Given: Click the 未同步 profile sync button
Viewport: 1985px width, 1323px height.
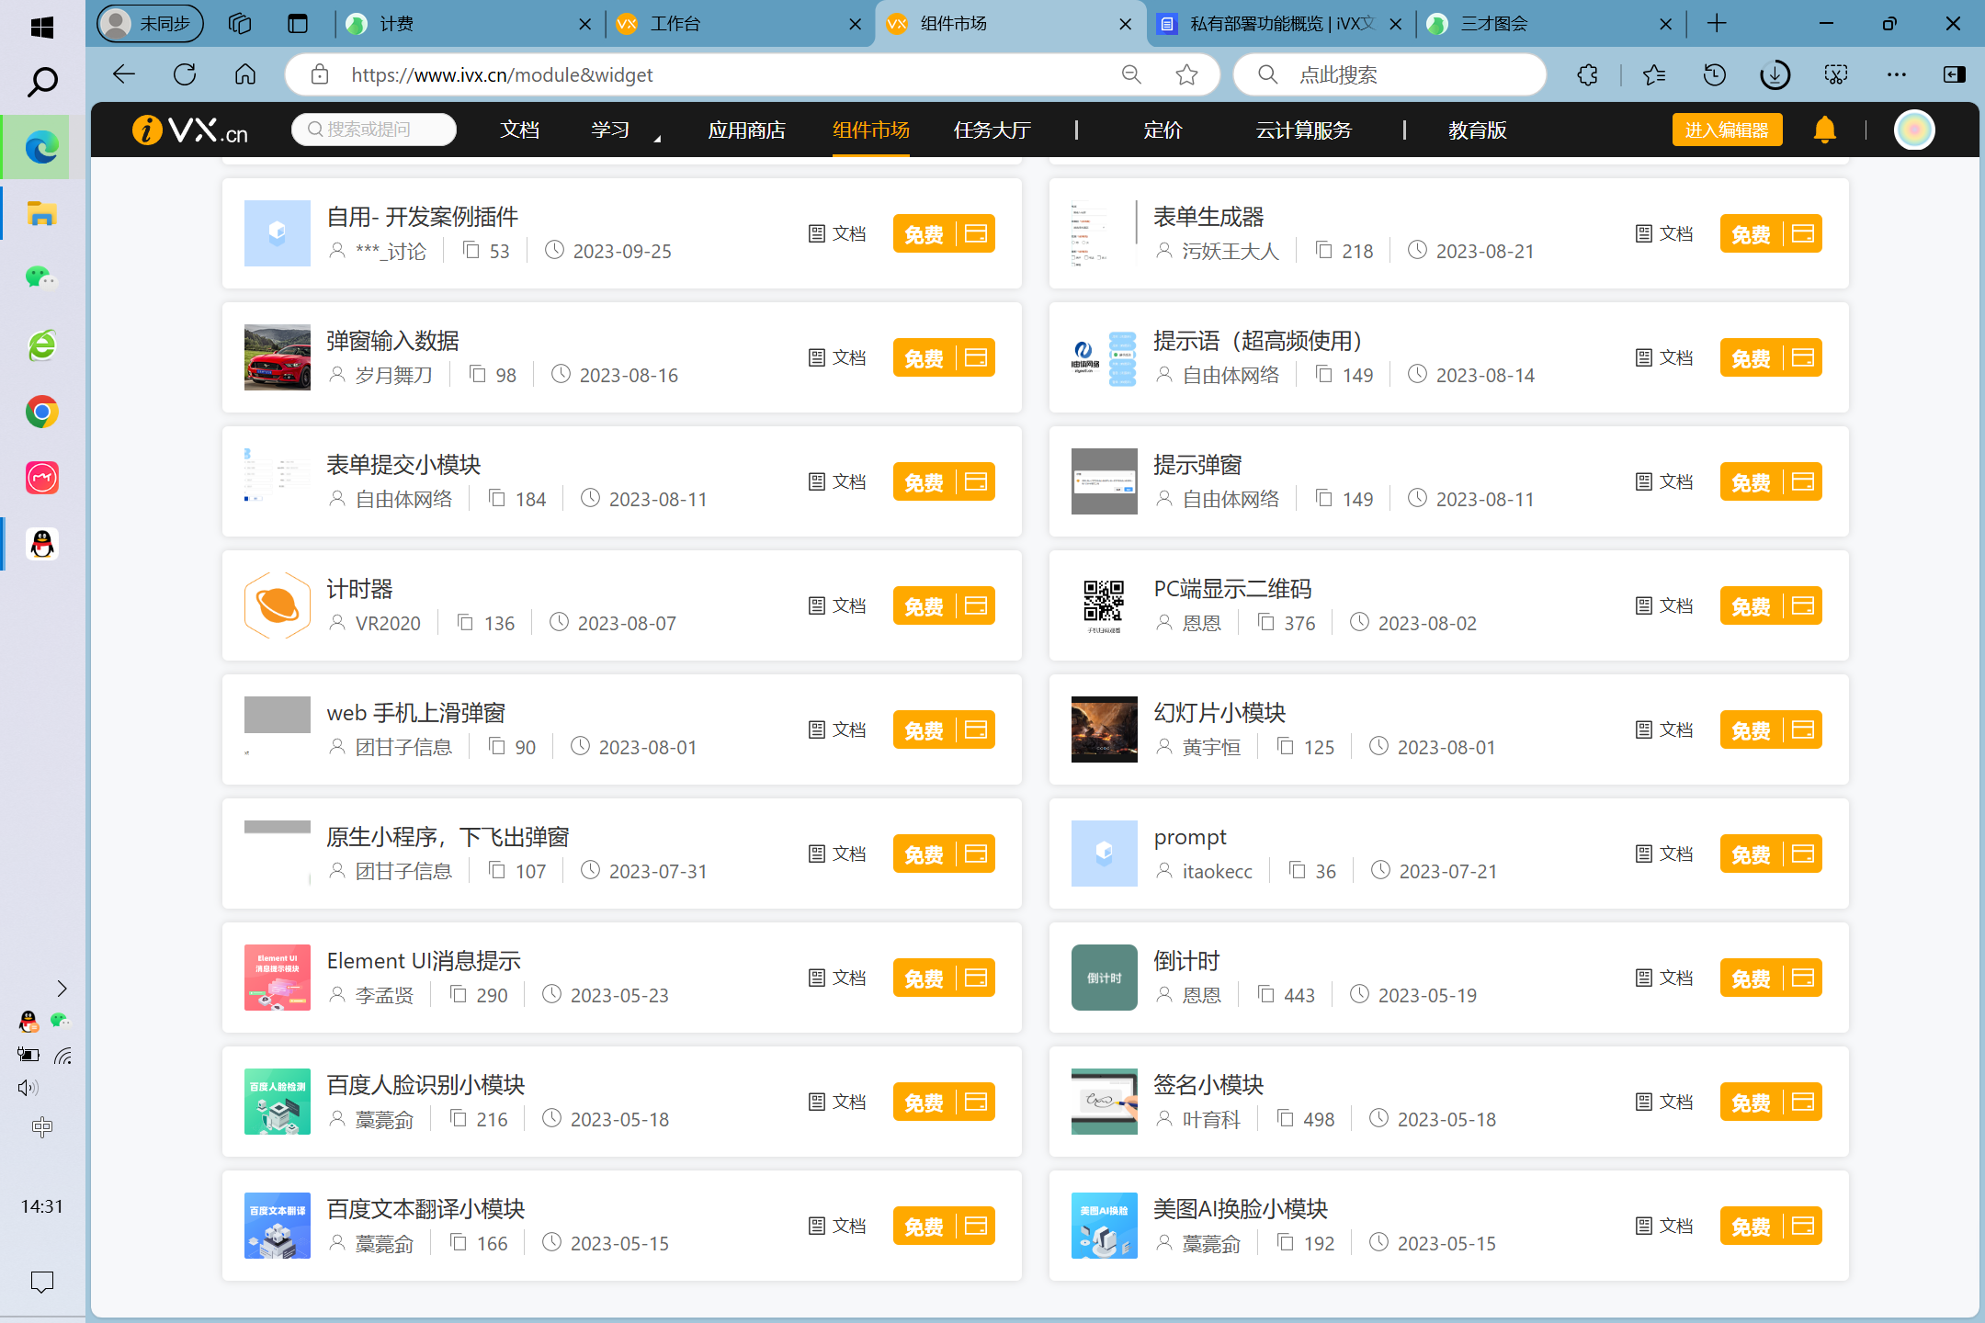Looking at the screenshot, I should pos(151,24).
